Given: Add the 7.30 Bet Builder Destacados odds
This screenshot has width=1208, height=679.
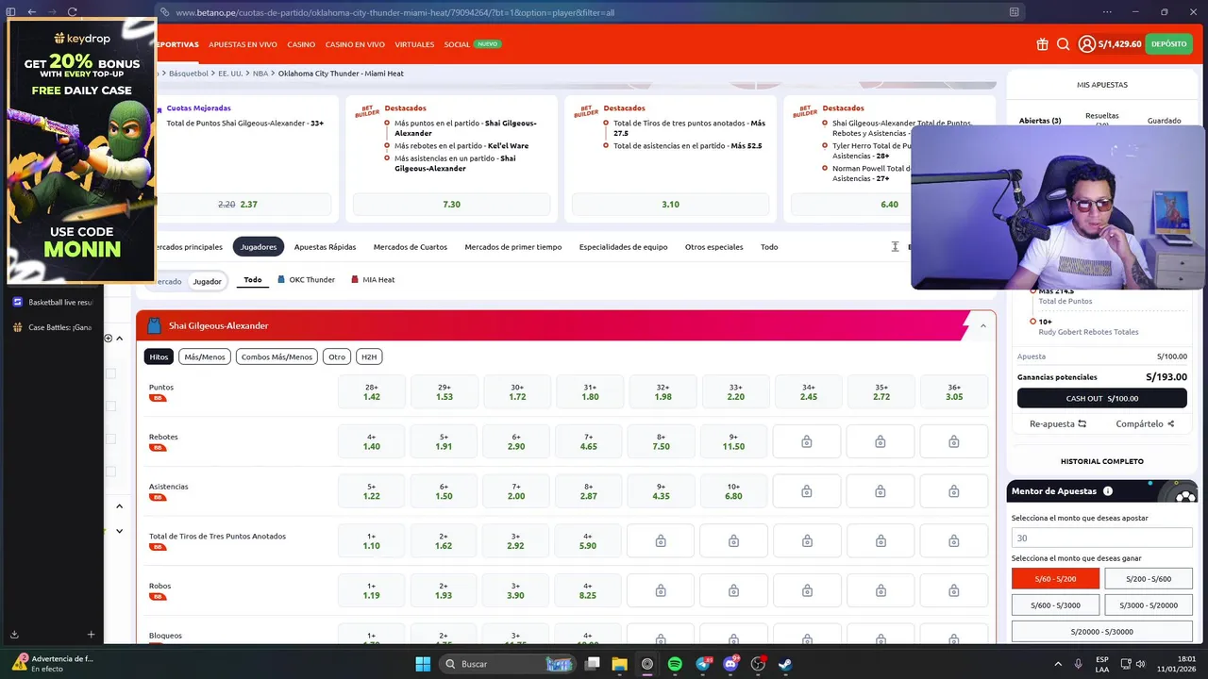Looking at the screenshot, I should (x=451, y=205).
